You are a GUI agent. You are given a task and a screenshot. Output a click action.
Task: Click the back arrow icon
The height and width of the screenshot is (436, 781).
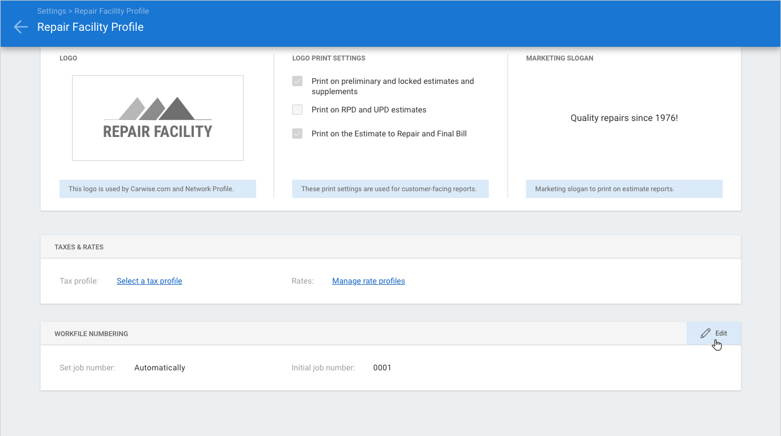tap(21, 27)
